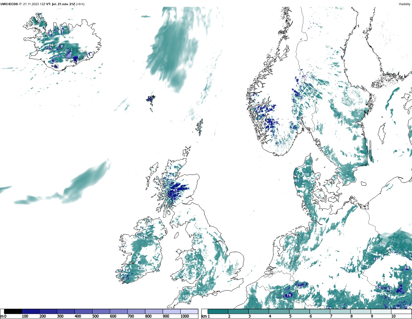Viewport: 412px width, 319px height.
Task: Pick the 2–3 km teal legend swatch
Action: pyautogui.click(x=238, y=312)
